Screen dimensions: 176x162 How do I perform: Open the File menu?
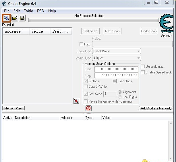7,11
